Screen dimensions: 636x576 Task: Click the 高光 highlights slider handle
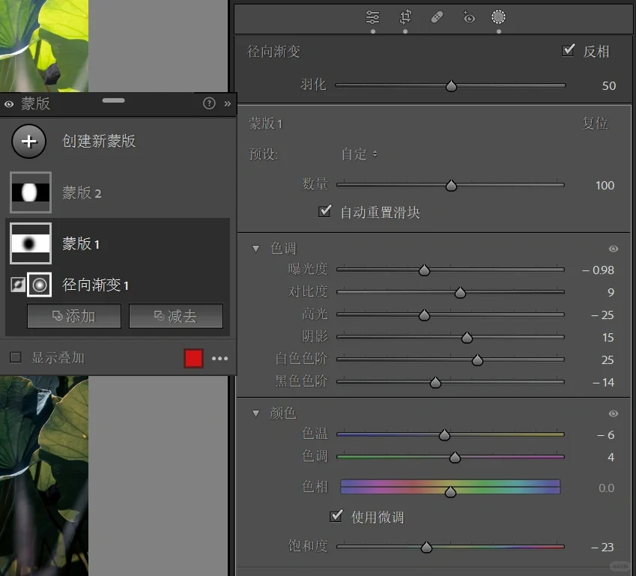coord(424,315)
